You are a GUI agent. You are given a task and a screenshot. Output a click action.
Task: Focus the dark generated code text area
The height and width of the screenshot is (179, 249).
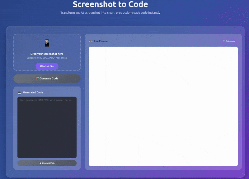47,130
